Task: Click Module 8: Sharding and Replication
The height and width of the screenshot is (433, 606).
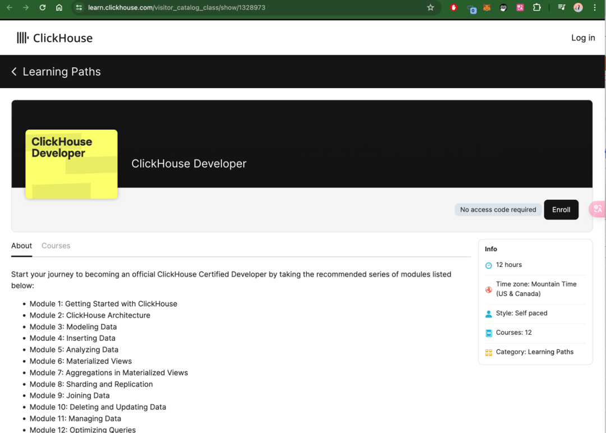Action: point(91,384)
